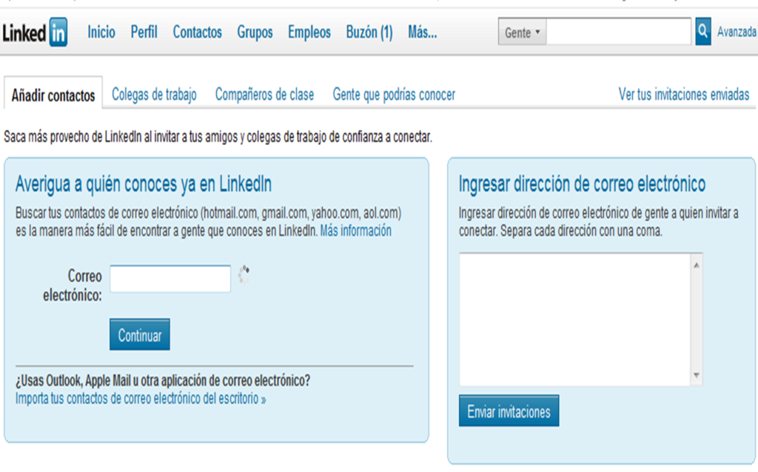Switch to Compañeros de clase tab
The width and height of the screenshot is (758, 472).
(x=264, y=94)
